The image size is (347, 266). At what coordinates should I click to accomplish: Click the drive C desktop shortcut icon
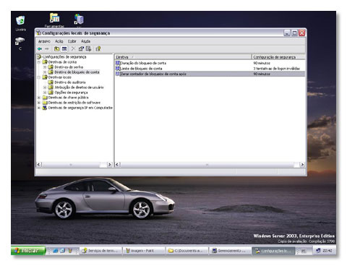[20, 41]
